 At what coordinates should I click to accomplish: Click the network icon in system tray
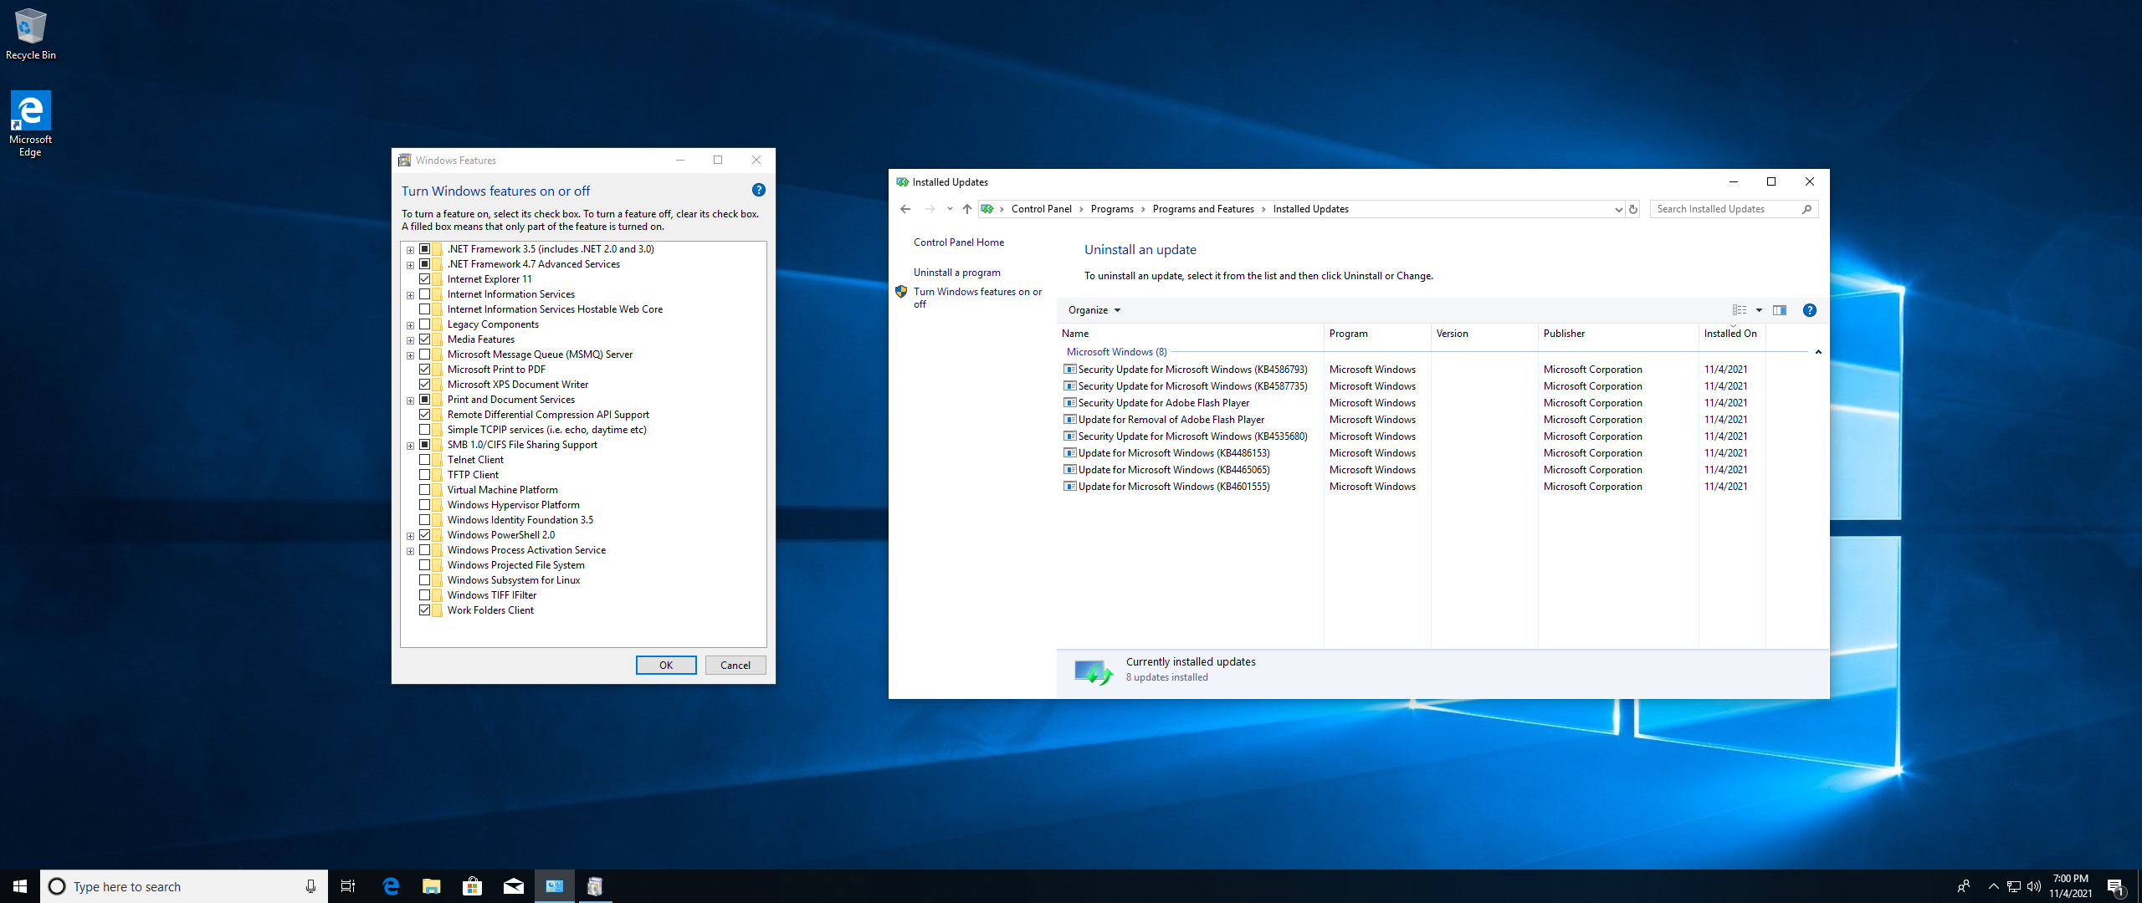[x=2014, y=886]
